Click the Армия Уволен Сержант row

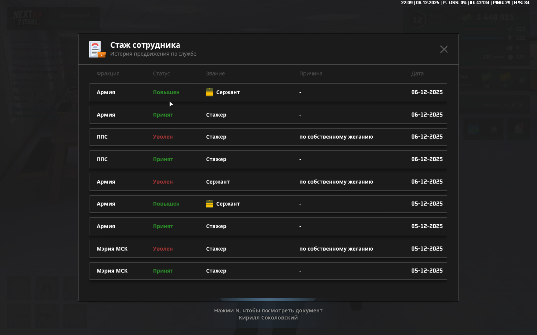(x=268, y=182)
